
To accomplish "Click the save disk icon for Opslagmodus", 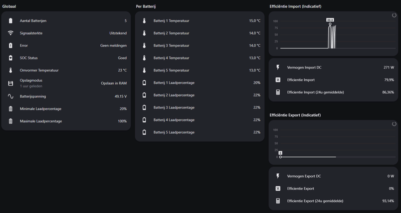I will [x=11, y=83].
